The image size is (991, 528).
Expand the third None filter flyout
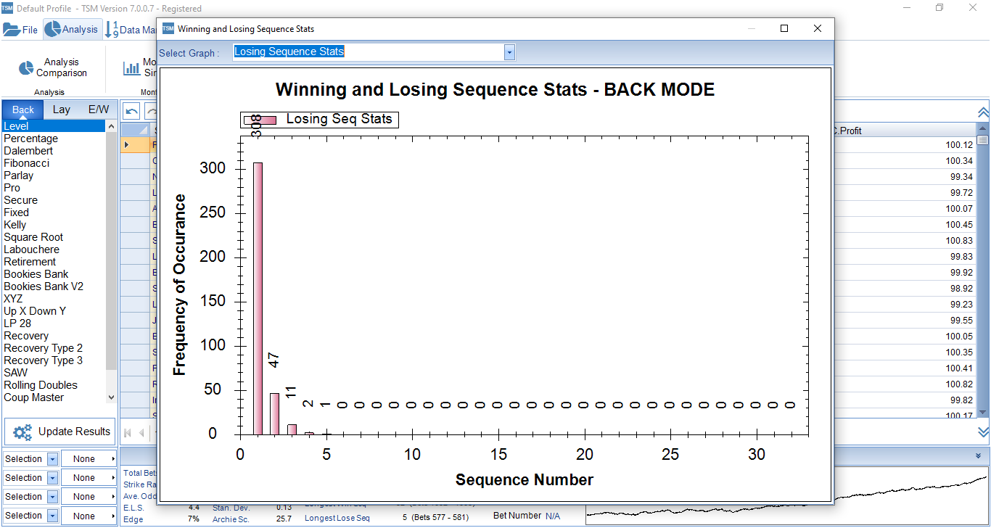tap(112, 497)
